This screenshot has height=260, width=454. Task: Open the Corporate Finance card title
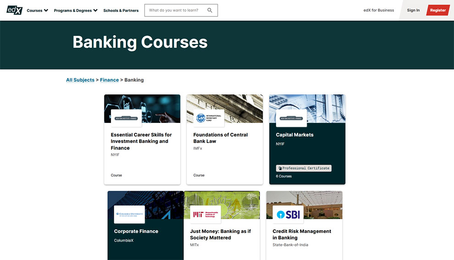point(136,231)
